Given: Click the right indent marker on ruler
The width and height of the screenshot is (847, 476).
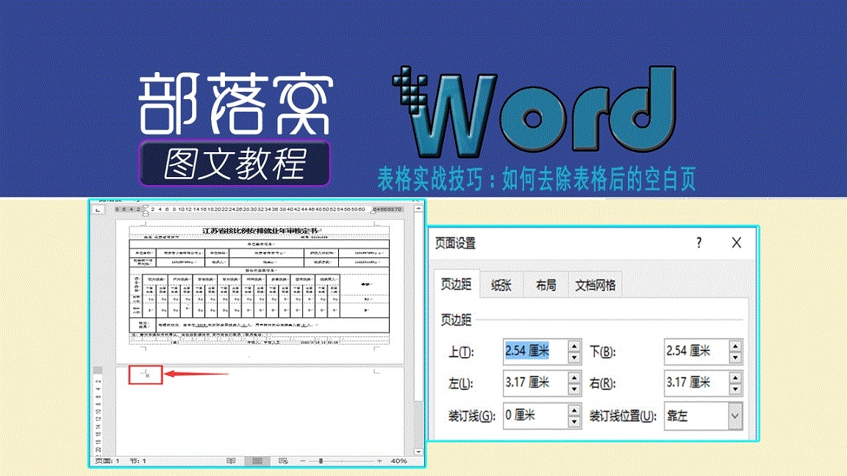Looking at the screenshot, I should (374, 212).
